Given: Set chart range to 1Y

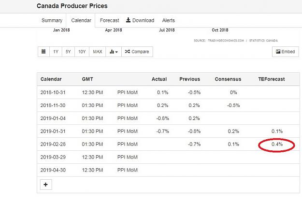Looking at the screenshot, I should pos(56,52).
